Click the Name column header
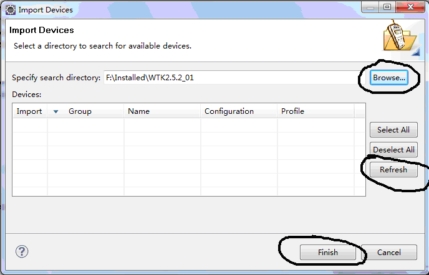The width and height of the screenshot is (429, 275). [x=162, y=111]
